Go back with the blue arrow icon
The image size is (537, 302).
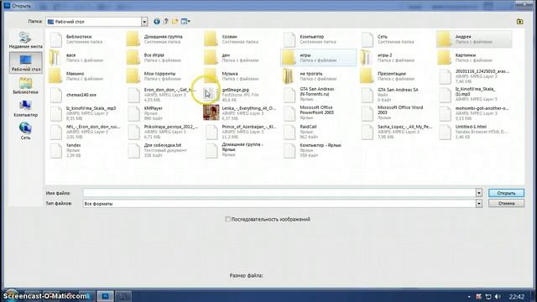click(157, 22)
